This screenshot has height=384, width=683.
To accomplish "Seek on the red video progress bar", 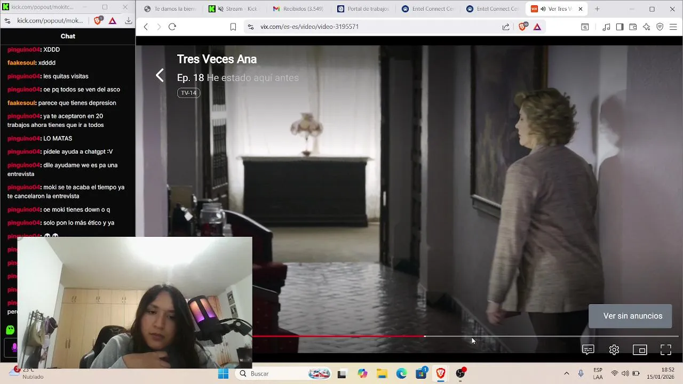I will [x=339, y=336].
